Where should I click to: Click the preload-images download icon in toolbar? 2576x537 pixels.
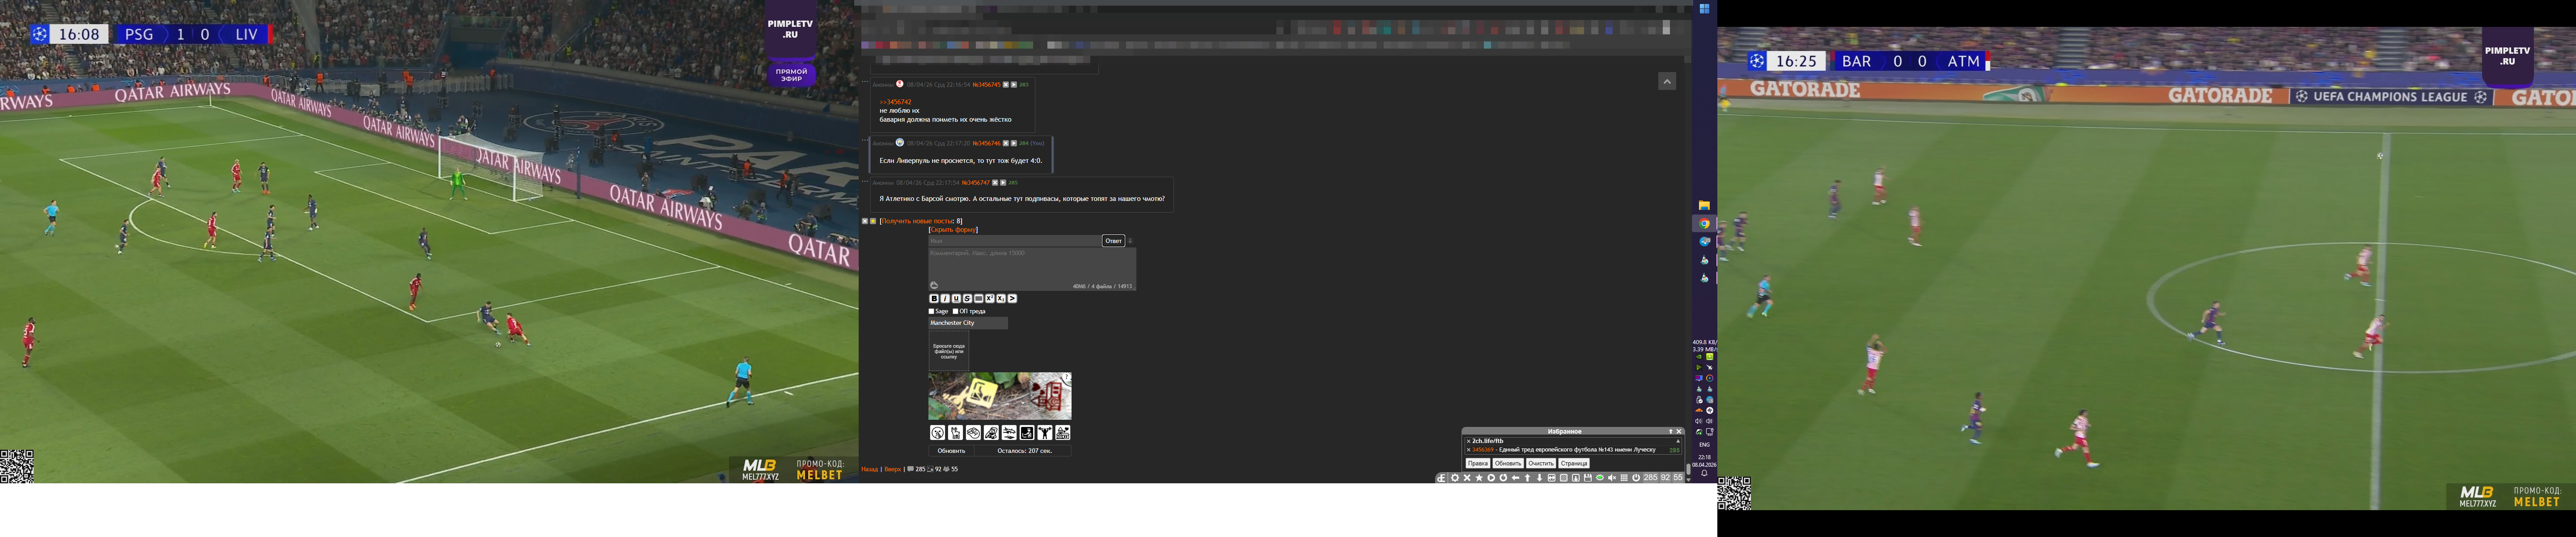tap(1575, 478)
